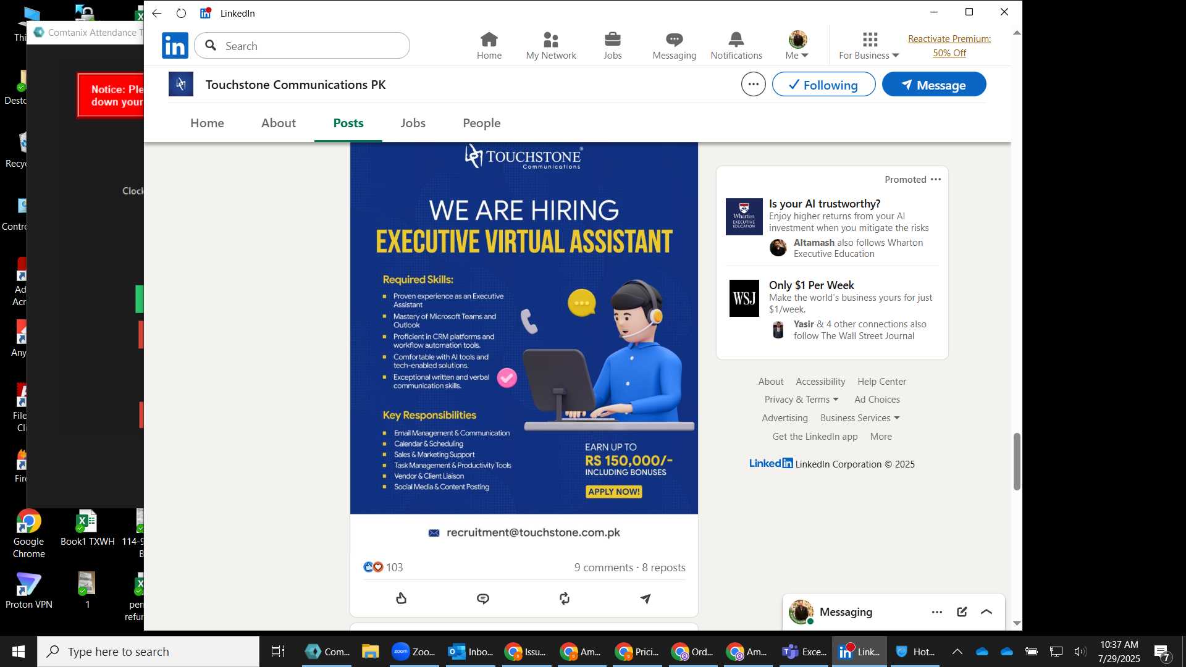Toggle the Following button
This screenshot has height=667, width=1186.
pos(823,84)
